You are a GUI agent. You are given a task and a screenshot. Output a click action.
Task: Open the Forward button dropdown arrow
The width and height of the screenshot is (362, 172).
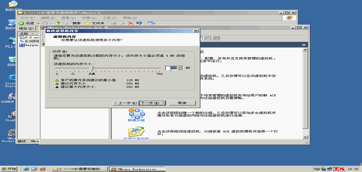click(x=51, y=23)
